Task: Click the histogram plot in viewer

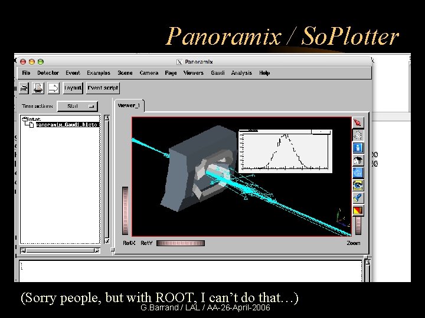Action: click(285, 151)
